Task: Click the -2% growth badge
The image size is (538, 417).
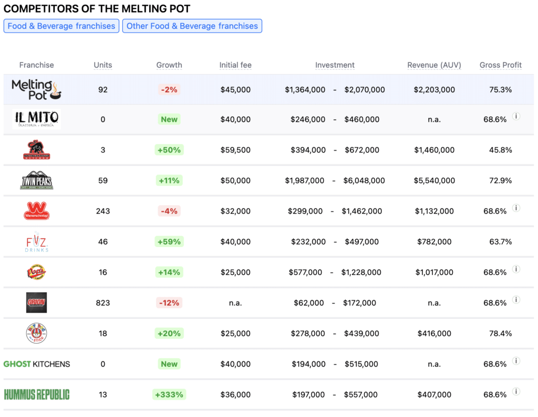Action: (169, 90)
